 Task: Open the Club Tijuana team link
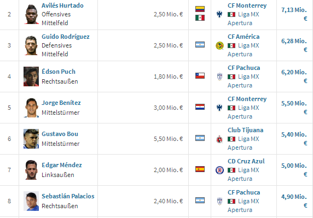[245, 130]
